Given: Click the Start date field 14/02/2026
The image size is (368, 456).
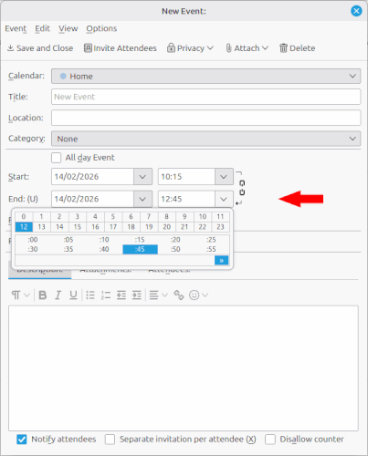Looking at the screenshot, I should click(x=92, y=177).
